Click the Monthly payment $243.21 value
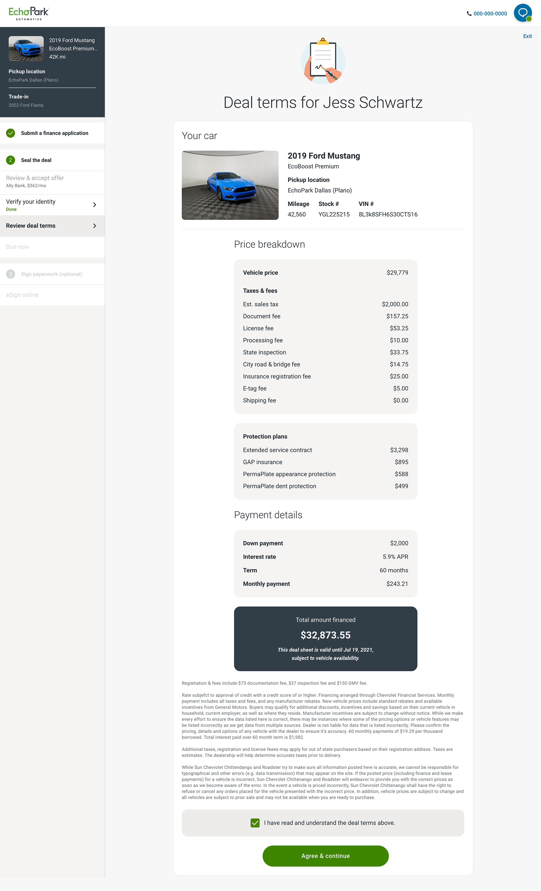Image resolution: width=541 pixels, height=891 pixels. pos(397,584)
